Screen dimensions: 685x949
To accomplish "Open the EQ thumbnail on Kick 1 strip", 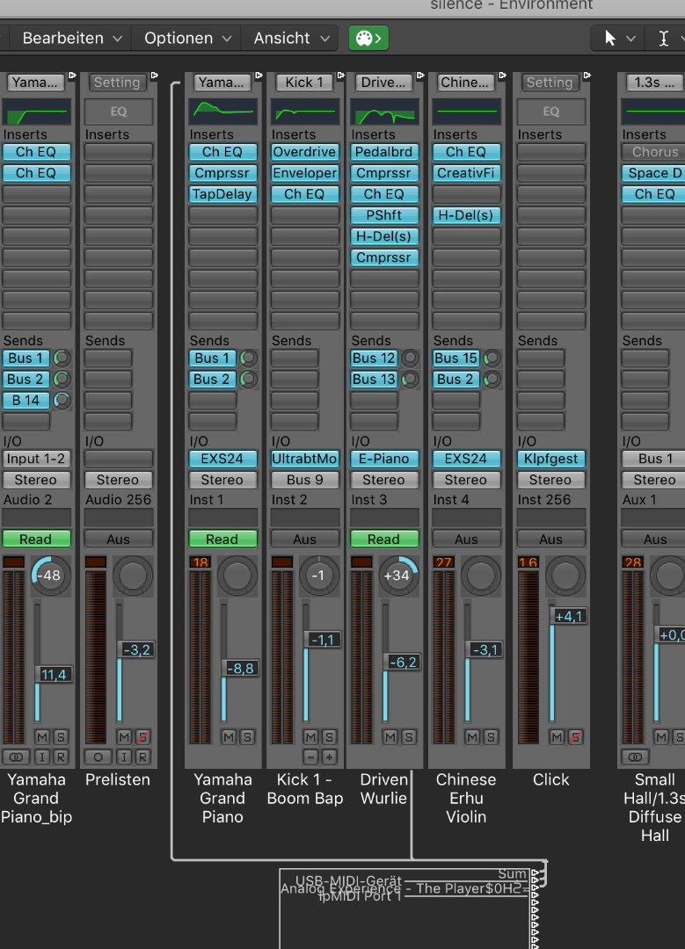I will pyautogui.click(x=304, y=112).
